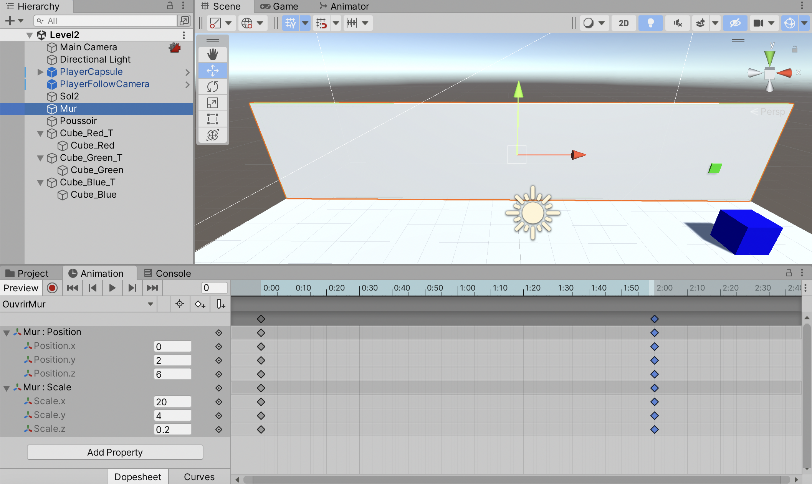The image size is (812, 484).
Task: Click the Add Keyframe icon
Action: click(x=200, y=304)
